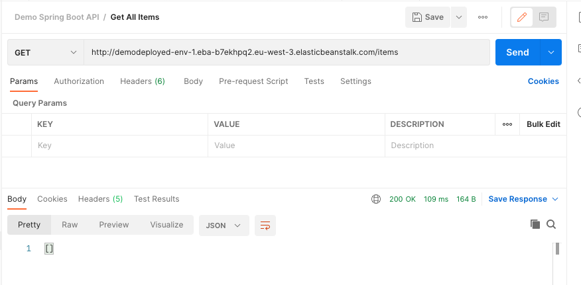Screen dimensions: 581x285
Task: Switch to the Raw view
Action: click(70, 225)
